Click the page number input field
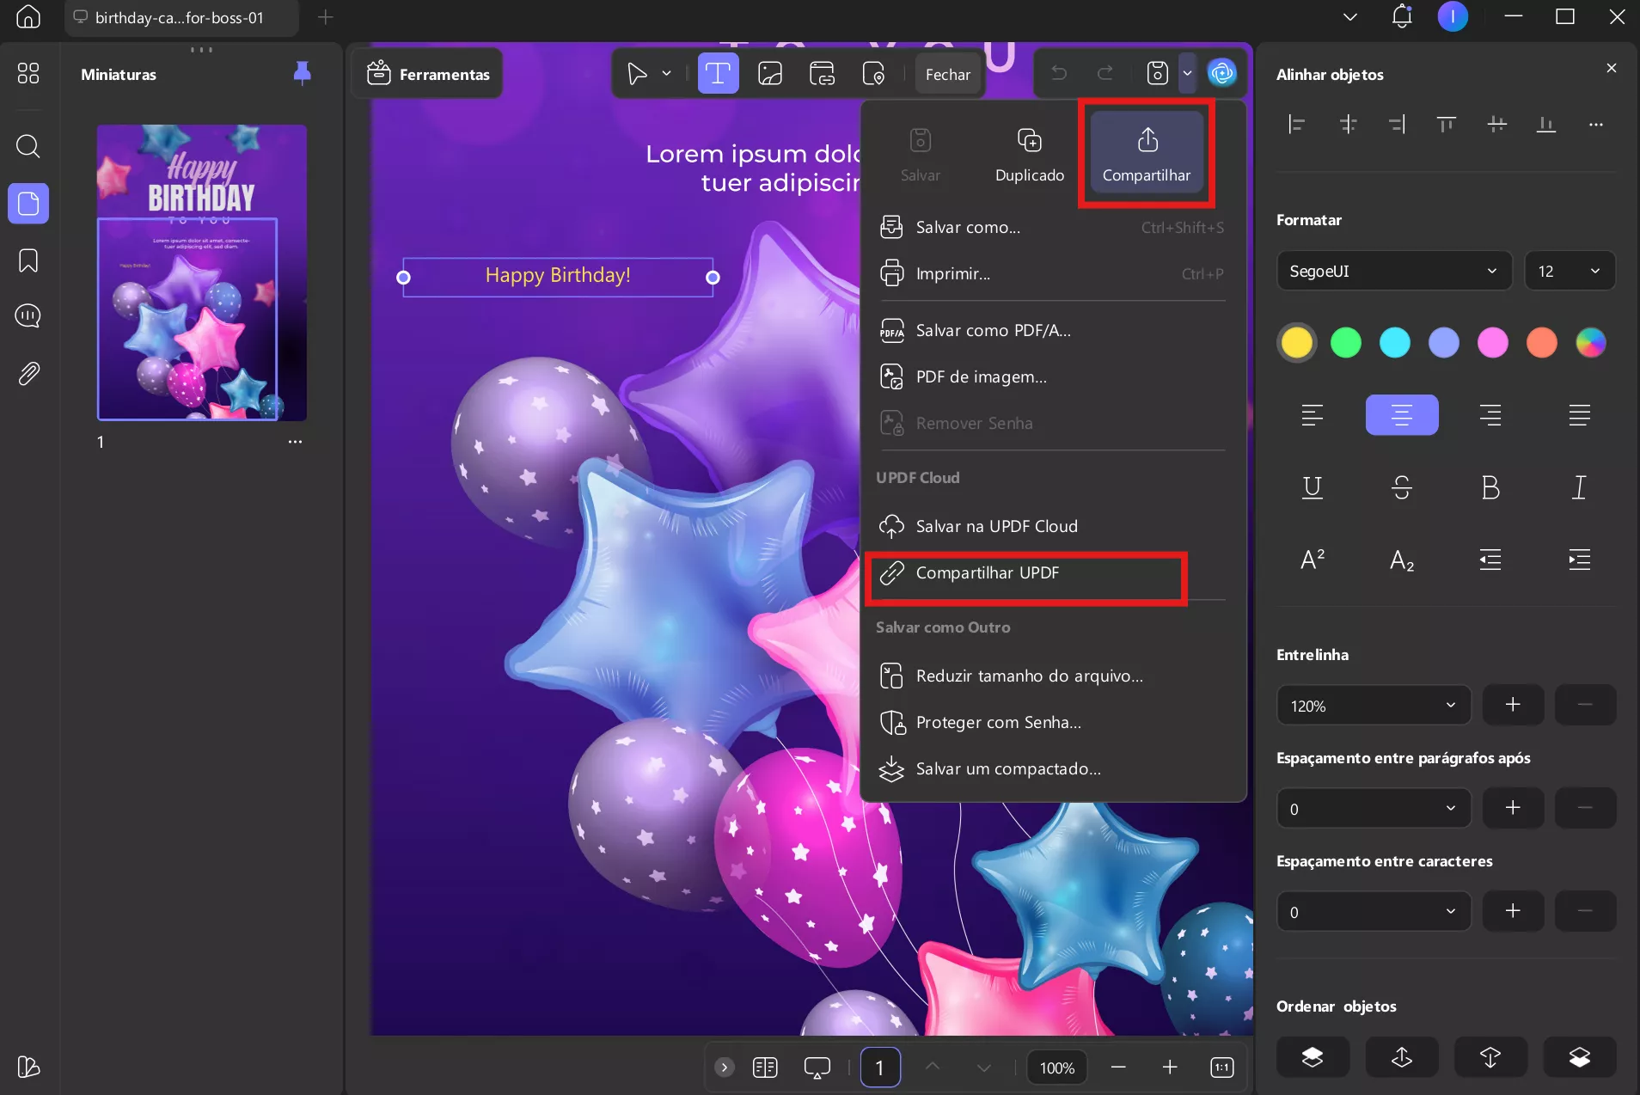This screenshot has height=1095, width=1640. coord(879,1067)
